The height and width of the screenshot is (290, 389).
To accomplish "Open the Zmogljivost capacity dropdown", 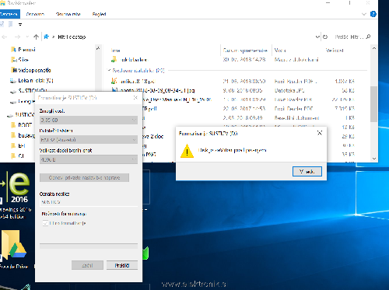I will pos(89,120).
